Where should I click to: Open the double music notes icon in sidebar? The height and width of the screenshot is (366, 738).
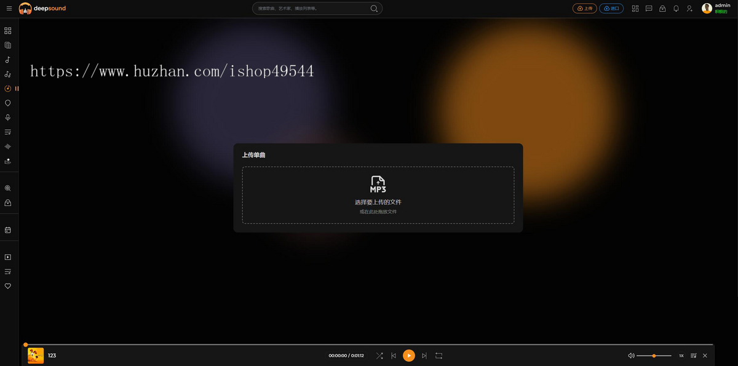point(8,74)
